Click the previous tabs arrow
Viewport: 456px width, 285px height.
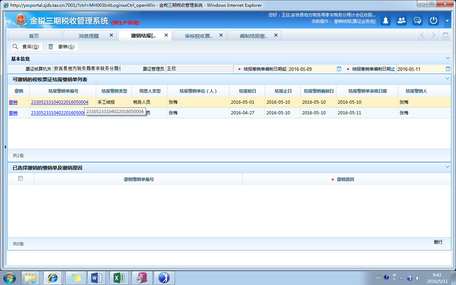point(422,35)
